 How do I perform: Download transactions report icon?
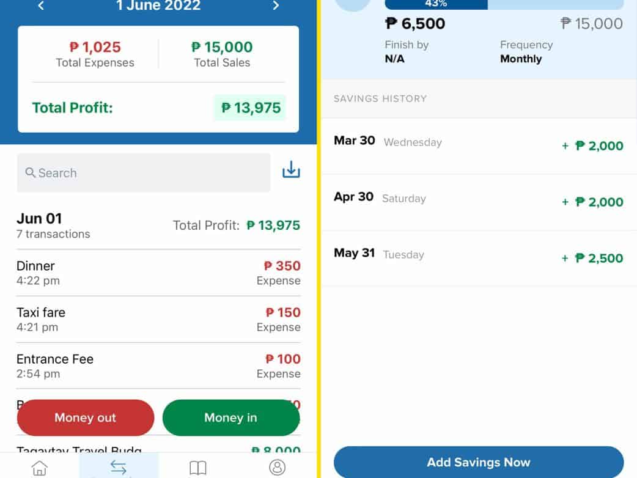coord(291,171)
